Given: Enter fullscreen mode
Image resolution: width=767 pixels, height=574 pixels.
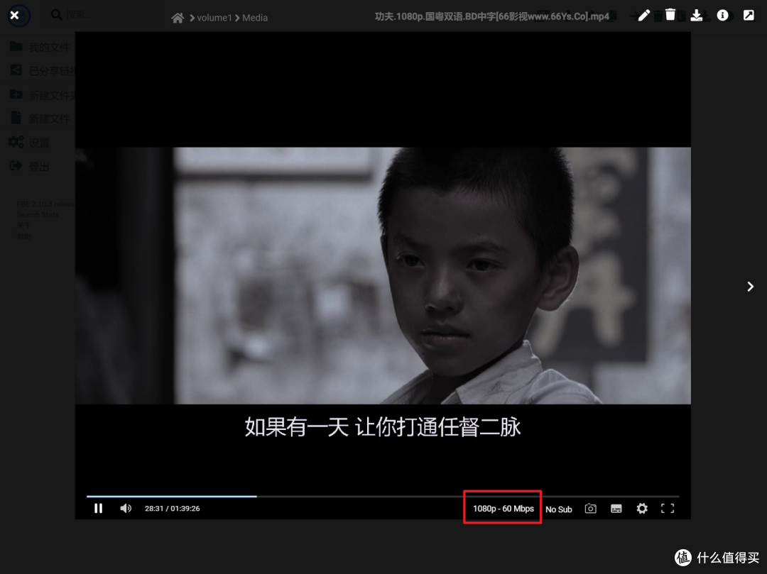Looking at the screenshot, I should pyautogui.click(x=668, y=509).
